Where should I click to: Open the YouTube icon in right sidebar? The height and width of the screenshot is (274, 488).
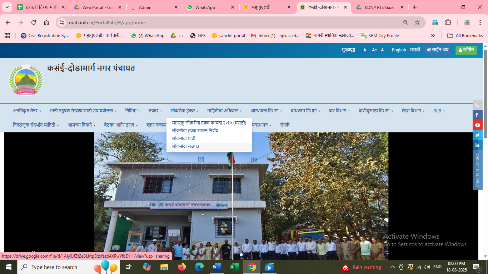coord(477,125)
